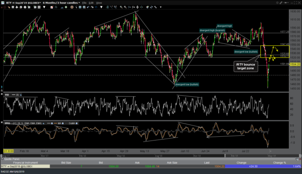Screen dimensions: 302x174
Task: Click the divergent low (bullish) label near May 27
Action: [x=187, y=84]
